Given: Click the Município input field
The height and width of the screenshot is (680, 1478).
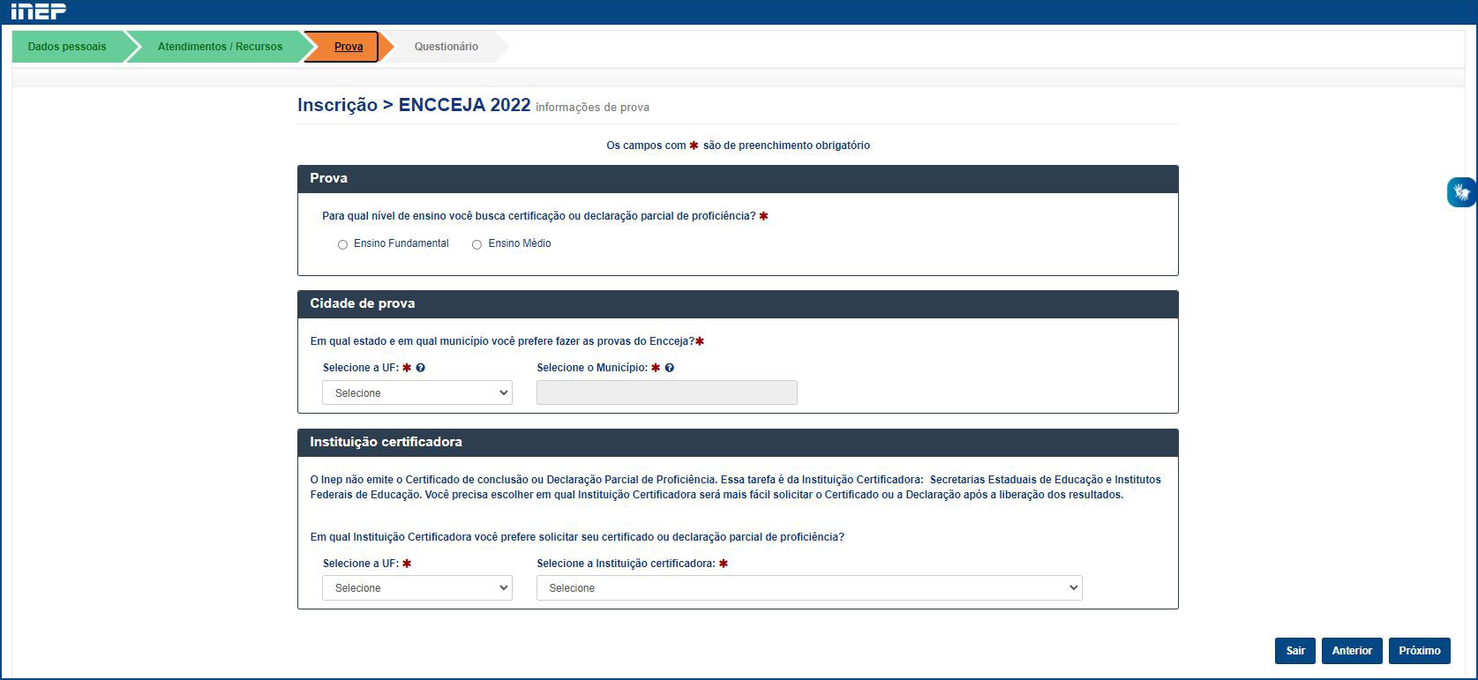Looking at the screenshot, I should pos(667,392).
